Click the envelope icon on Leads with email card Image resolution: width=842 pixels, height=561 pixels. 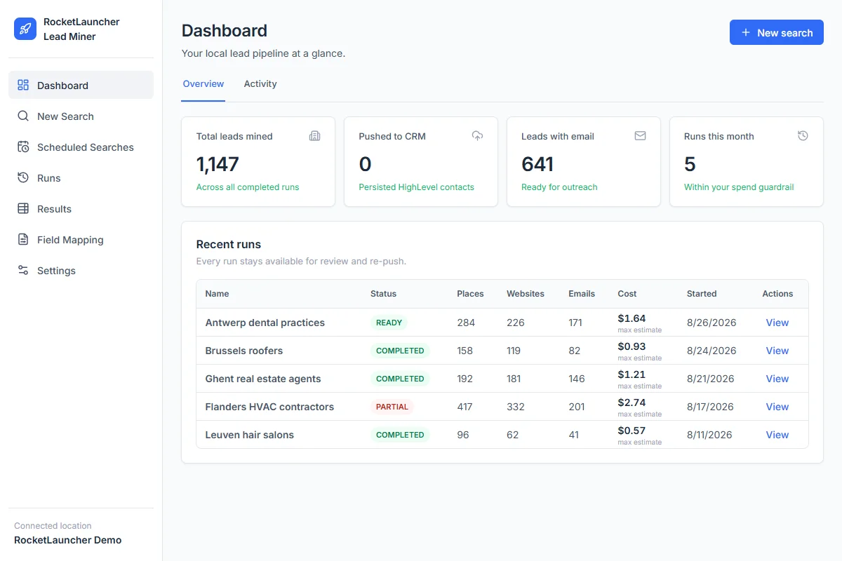click(x=640, y=136)
